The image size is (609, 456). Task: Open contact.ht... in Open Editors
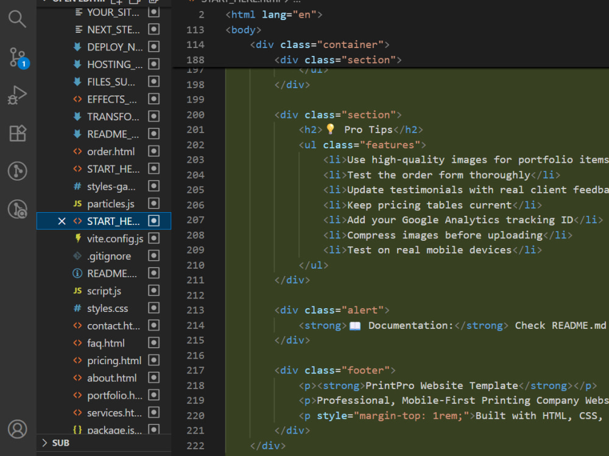pos(104,326)
